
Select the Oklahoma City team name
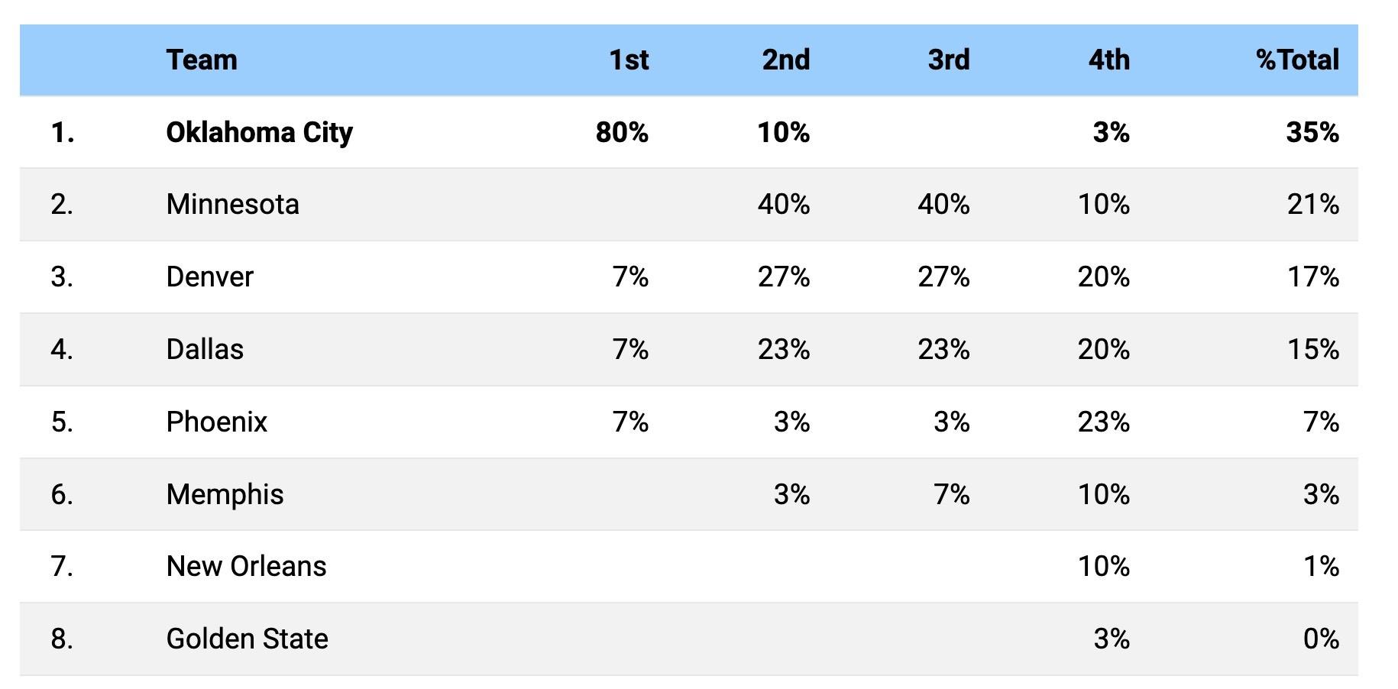pos(259,132)
